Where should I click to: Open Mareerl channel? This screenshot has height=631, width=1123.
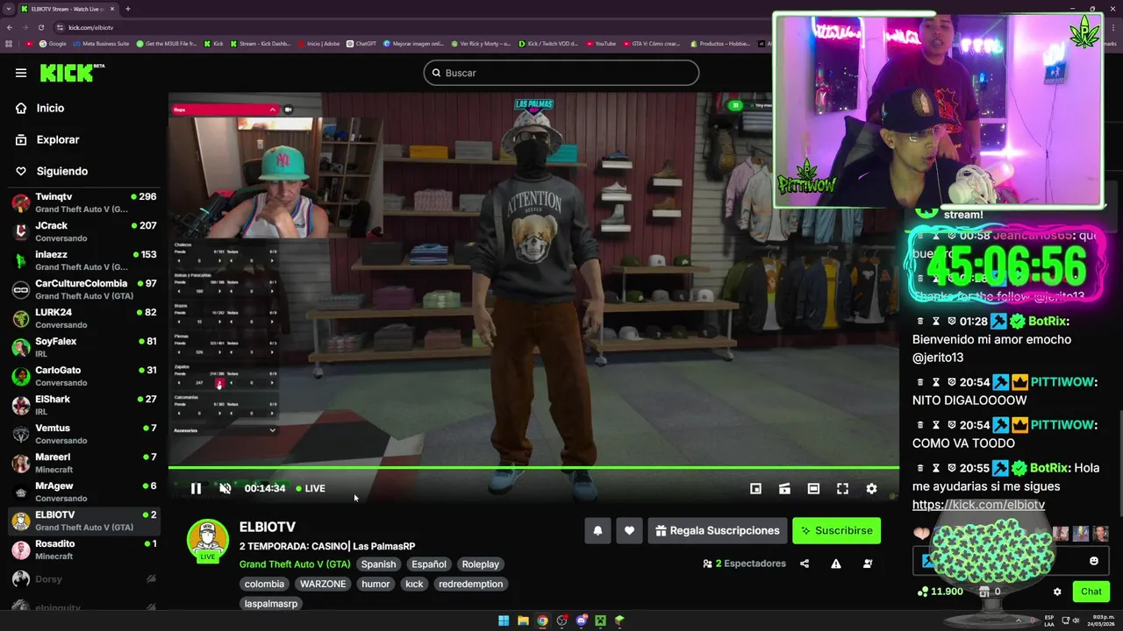tap(84, 463)
